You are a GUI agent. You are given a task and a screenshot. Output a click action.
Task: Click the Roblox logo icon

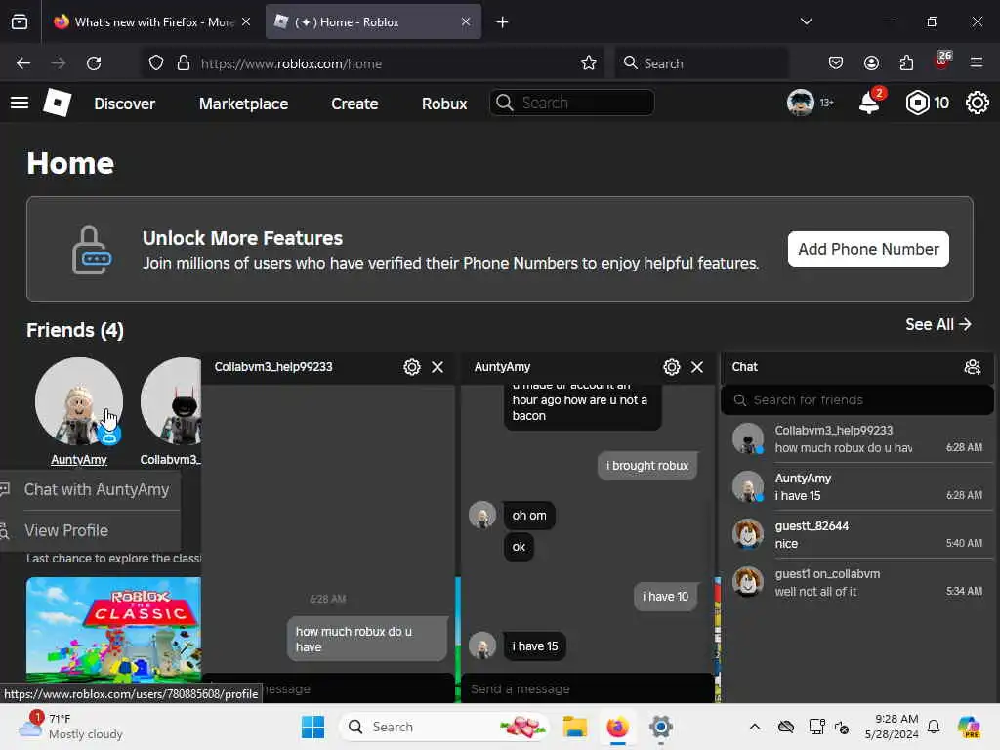click(x=57, y=103)
